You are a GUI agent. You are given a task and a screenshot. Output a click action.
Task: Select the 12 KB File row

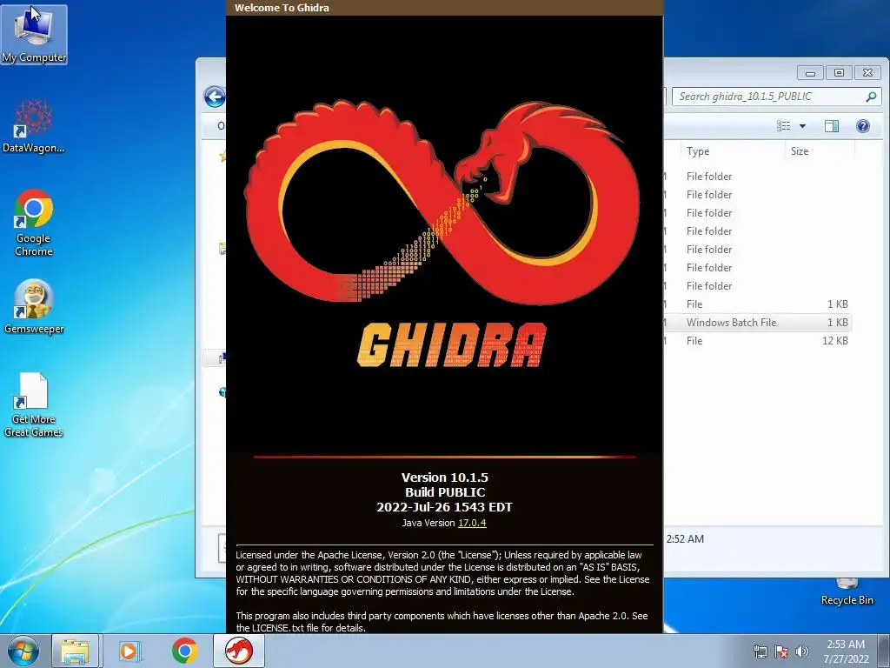tap(757, 340)
